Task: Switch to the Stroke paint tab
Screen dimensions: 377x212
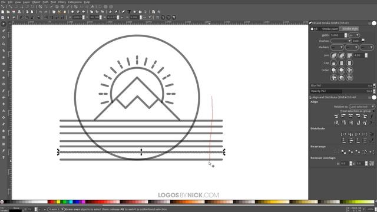Action: 329,29
